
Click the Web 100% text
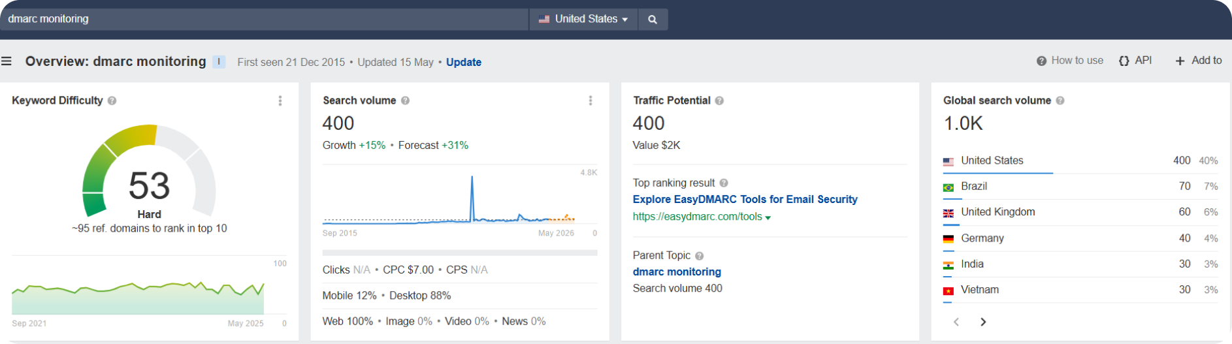tap(348, 321)
